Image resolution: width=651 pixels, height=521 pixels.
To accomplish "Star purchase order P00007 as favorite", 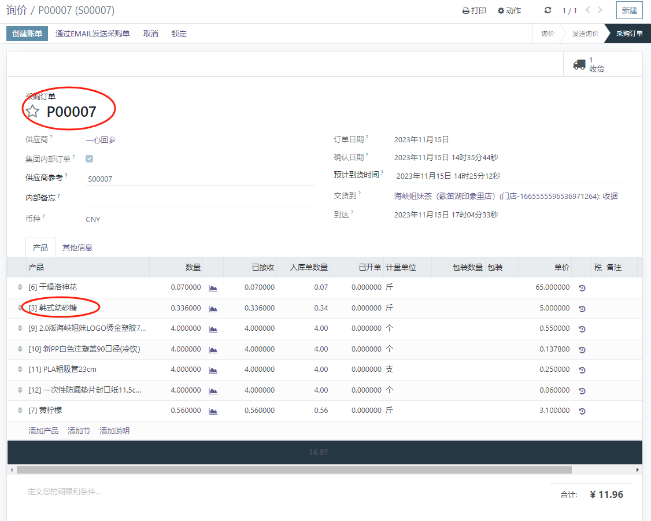I will pos(33,112).
